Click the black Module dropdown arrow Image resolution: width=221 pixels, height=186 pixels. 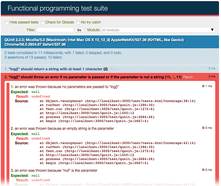point(212,30)
